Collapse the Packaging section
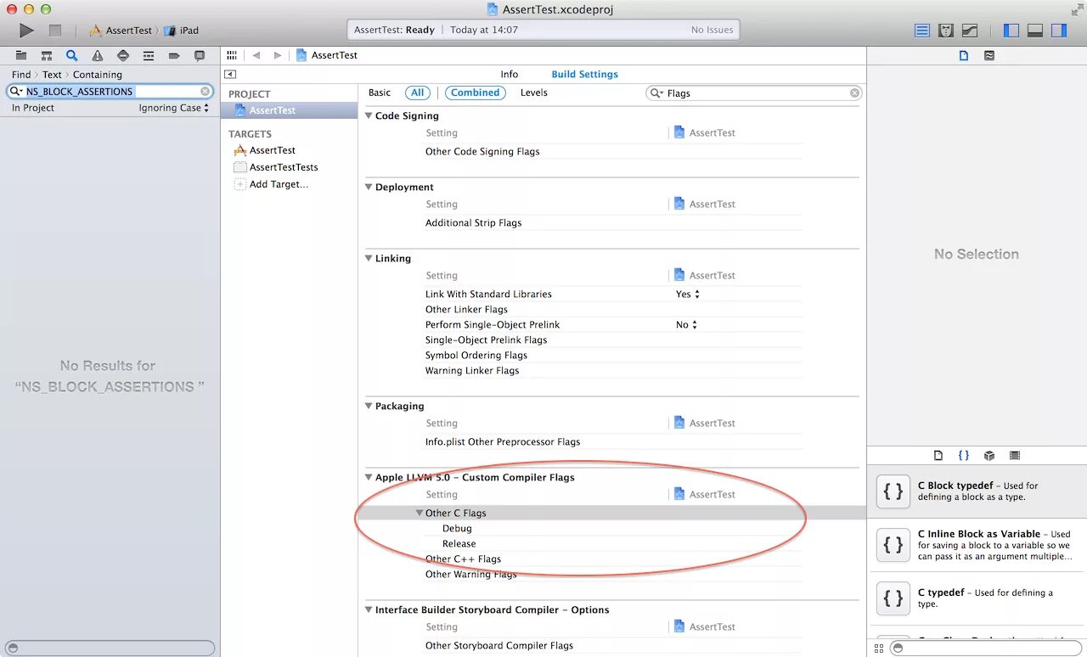This screenshot has height=657, width=1087. click(369, 406)
